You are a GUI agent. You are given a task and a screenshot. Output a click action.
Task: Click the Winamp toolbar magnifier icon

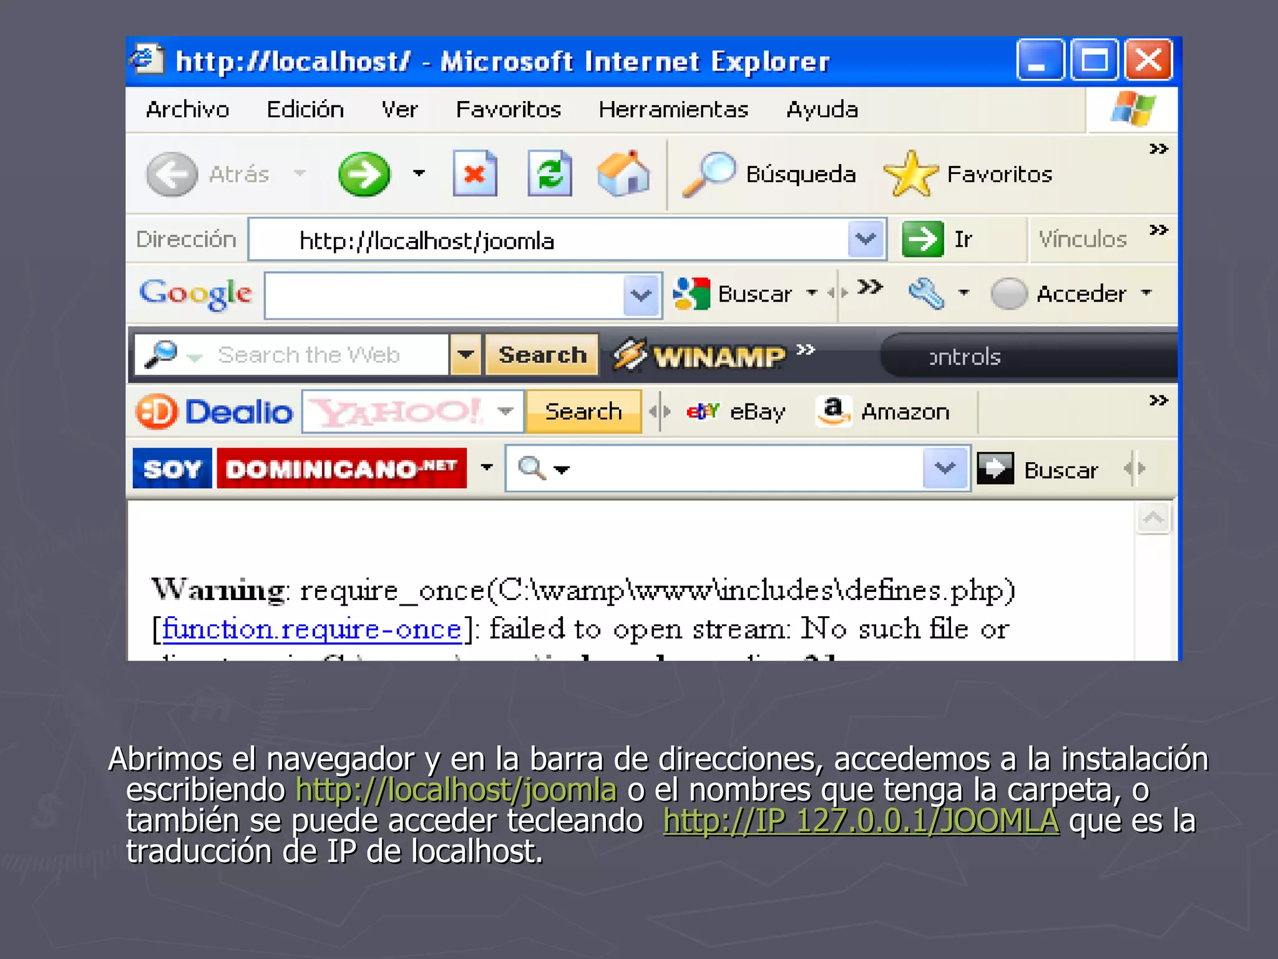click(x=161, y=354)
